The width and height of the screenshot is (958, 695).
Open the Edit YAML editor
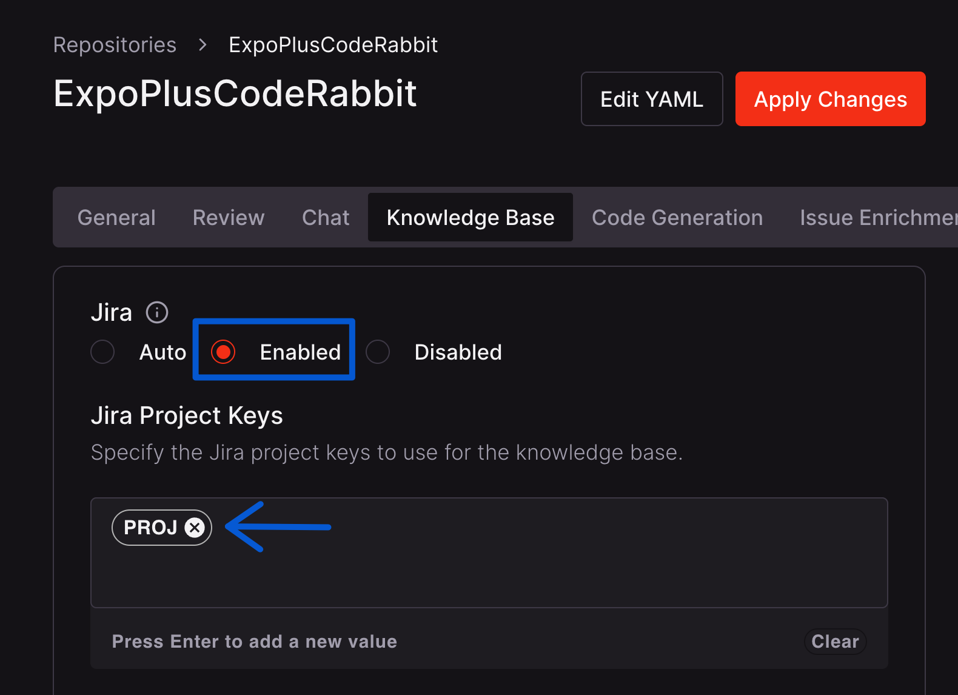coord(651,99)
